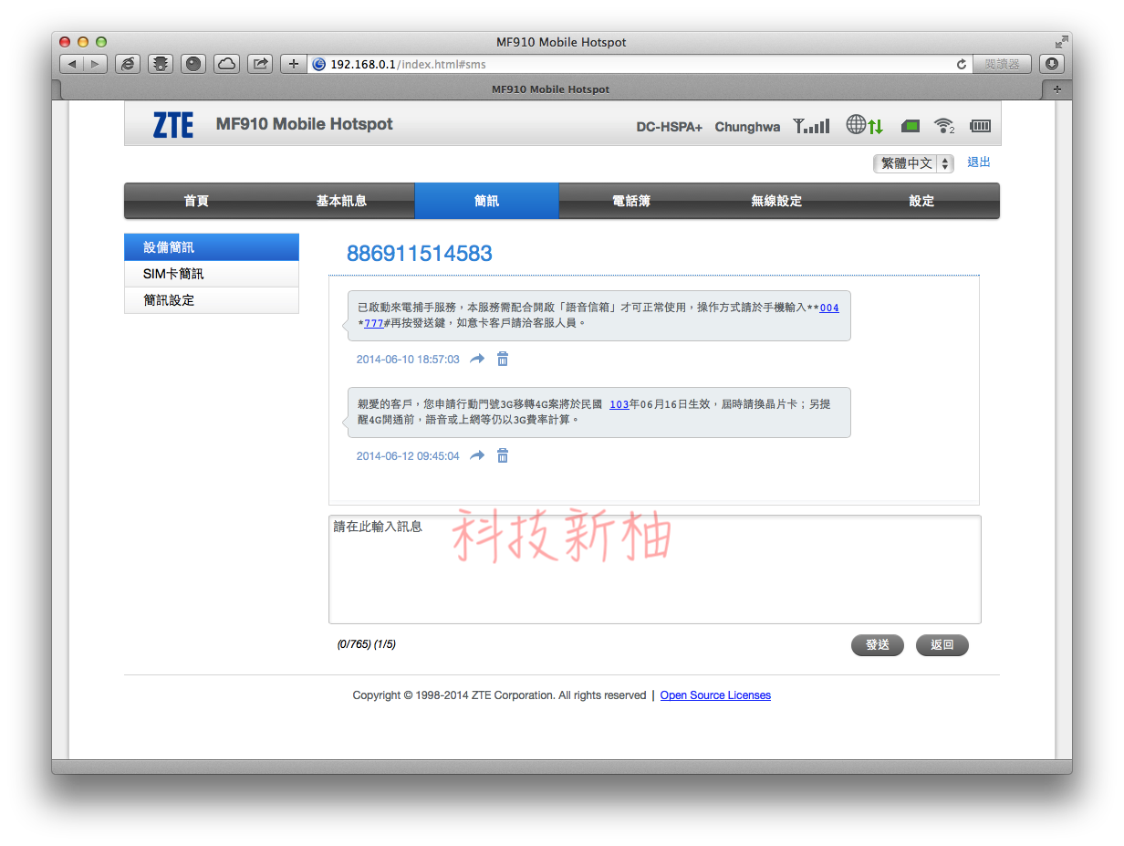
Task: Open the iCloud tabs cloud icon
Action: click(226, 64)
